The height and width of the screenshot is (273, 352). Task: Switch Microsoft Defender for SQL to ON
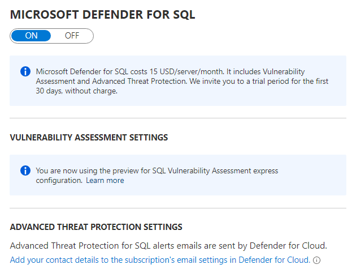31,36
